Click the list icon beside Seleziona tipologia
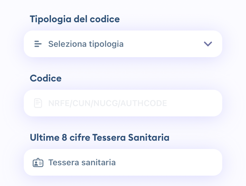This screenshot has width=246, height=186. [x=38, y=44]
